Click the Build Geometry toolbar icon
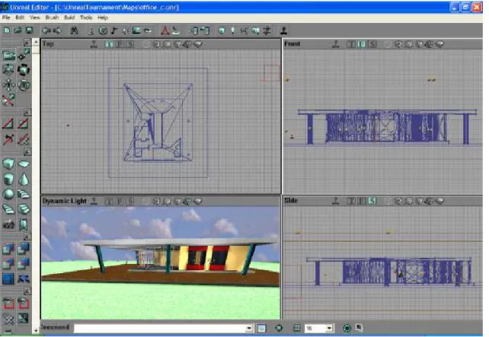Viewport: 489px width, 337px height. 222,30
